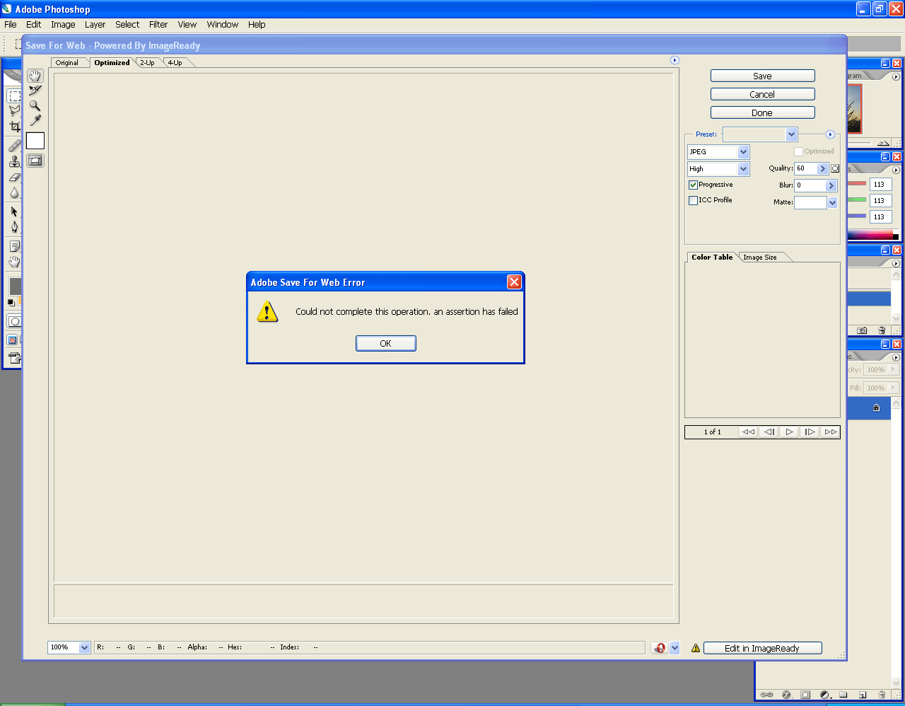This screenshot has height=706, width=905.
Task: Jump to the first animation frame
Action: pos(748,432)
